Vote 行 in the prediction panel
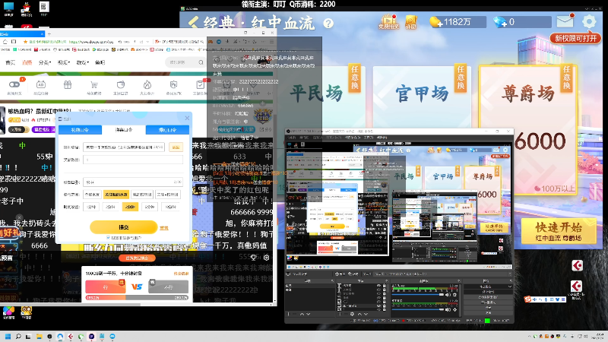 [106, 287]
